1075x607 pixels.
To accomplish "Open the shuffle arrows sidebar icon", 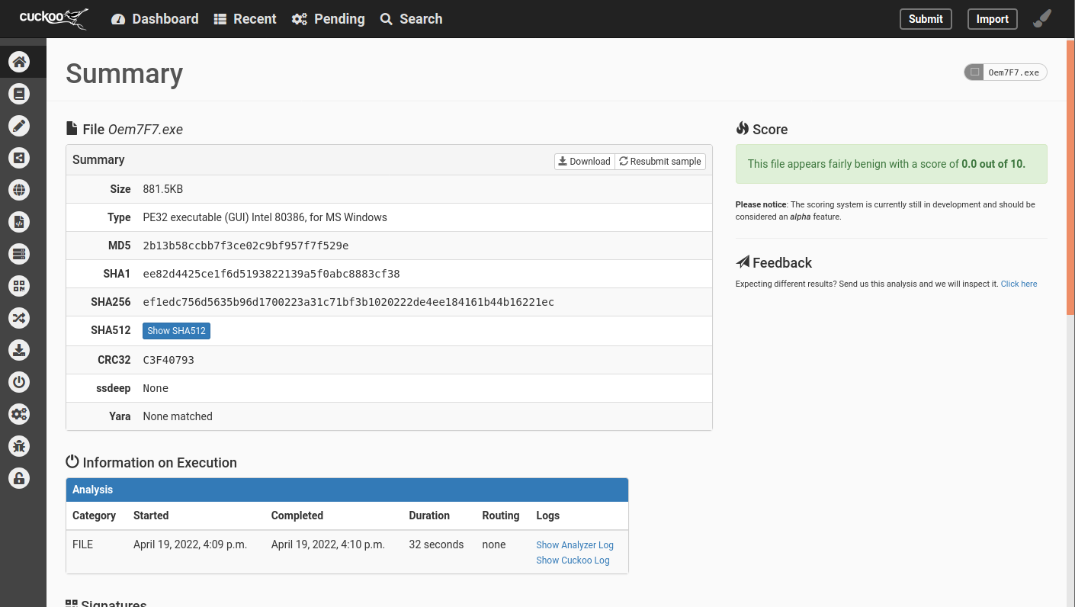I will (x=19, y=318).
